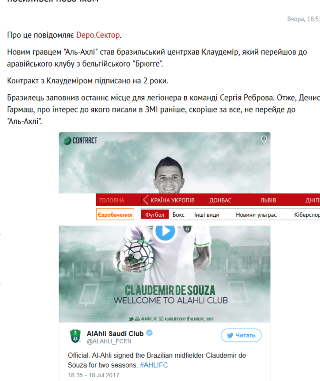Viewport: 320px width, 381px height.
Task: Go to ГОЛОВНА in red navigation bar
Action: point(112,200)
